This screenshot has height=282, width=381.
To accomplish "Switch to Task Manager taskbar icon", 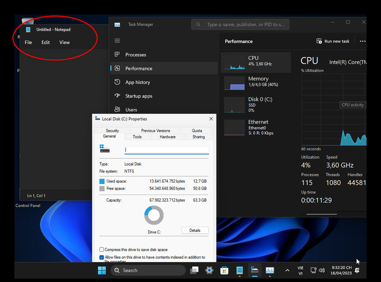I will pos(270,270).
